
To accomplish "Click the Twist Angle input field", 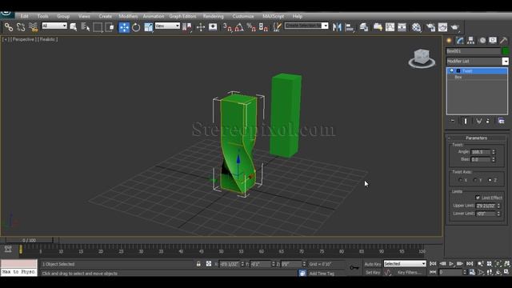I will pos(481,152).
